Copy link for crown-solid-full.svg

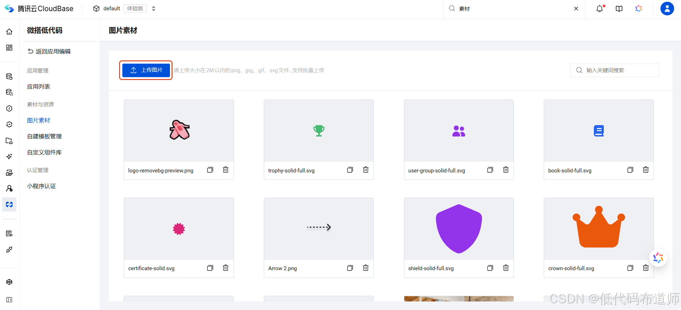coord(631,268)
